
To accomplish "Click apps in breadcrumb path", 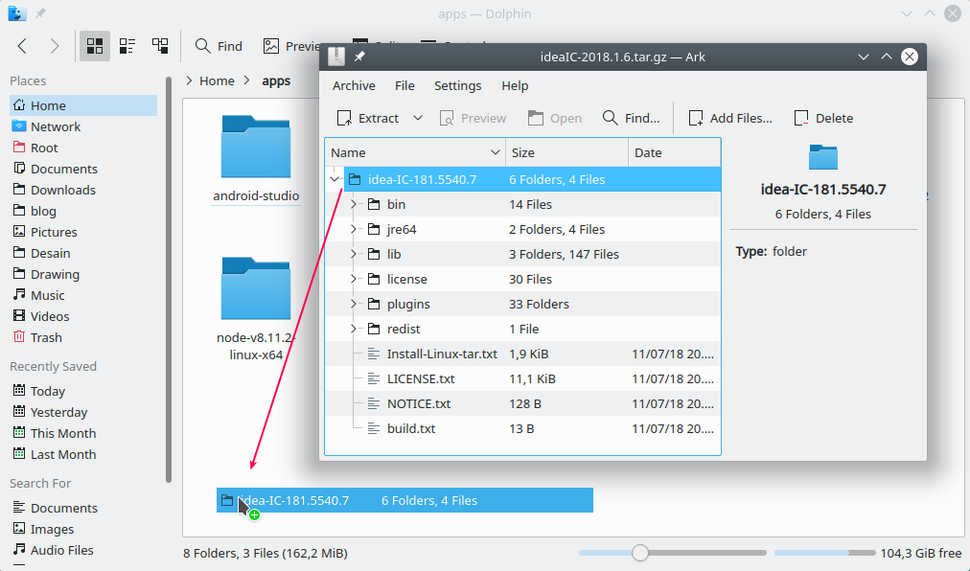I will pyautogui.click(x=276, y=81).
